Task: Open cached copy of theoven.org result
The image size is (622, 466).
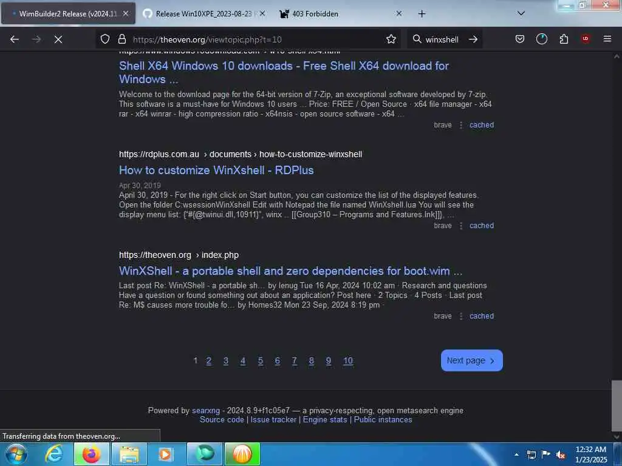Action: point(482,316)
